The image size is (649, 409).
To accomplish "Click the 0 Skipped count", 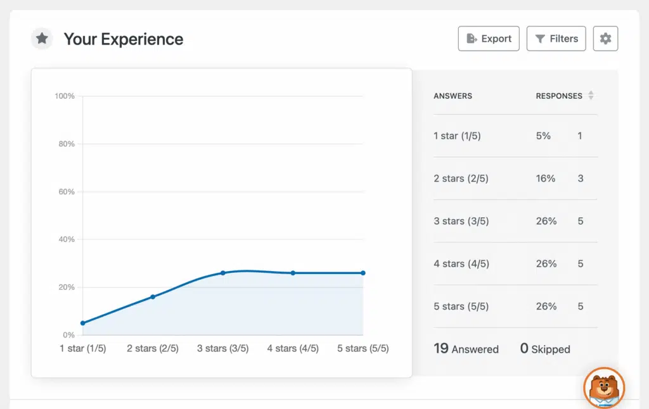I will (545, 349).
